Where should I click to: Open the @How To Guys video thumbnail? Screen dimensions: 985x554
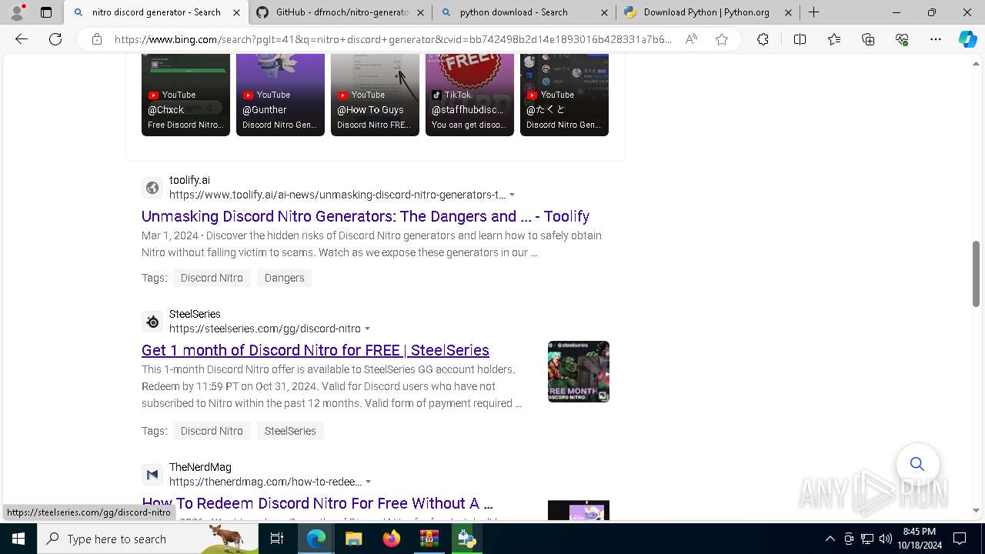[x=375, y=95]
